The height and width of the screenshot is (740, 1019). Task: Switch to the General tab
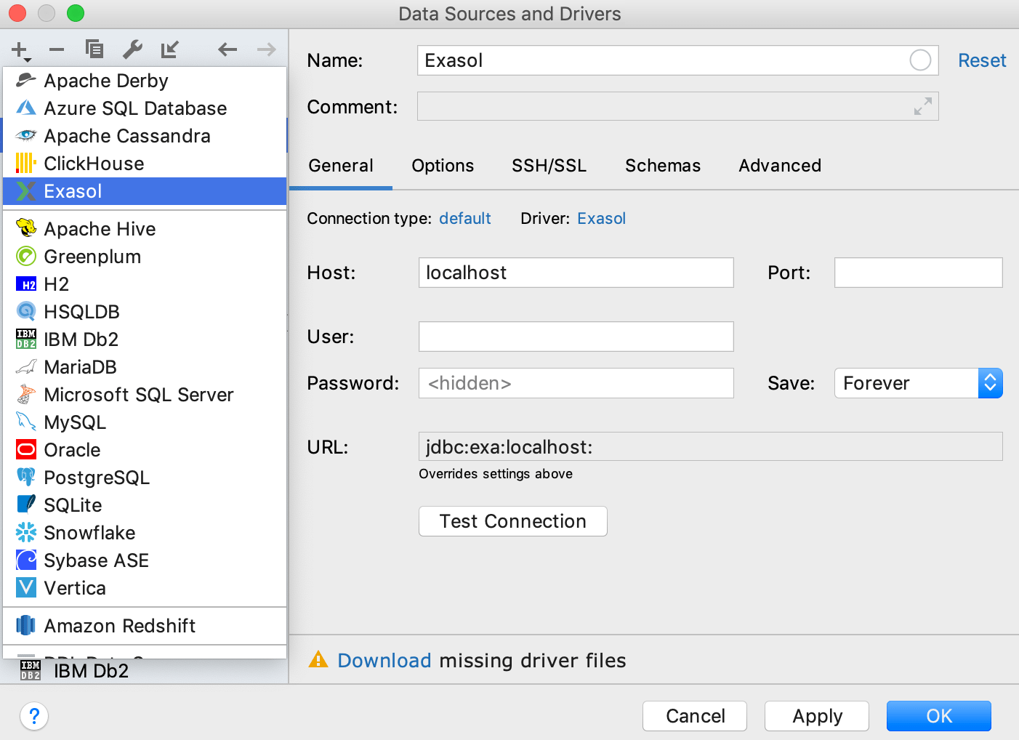click(341, 166)
